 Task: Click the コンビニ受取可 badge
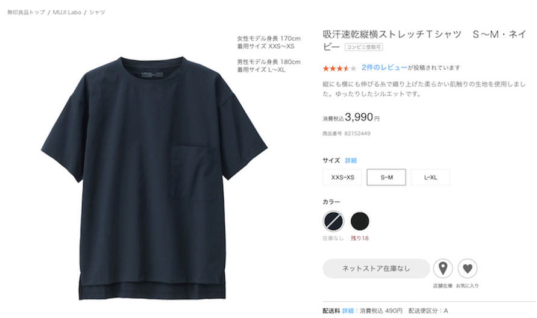(x=363, y=47)
